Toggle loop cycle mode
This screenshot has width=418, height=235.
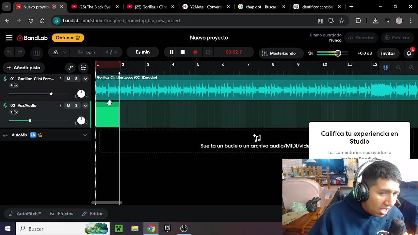point(208,52)
